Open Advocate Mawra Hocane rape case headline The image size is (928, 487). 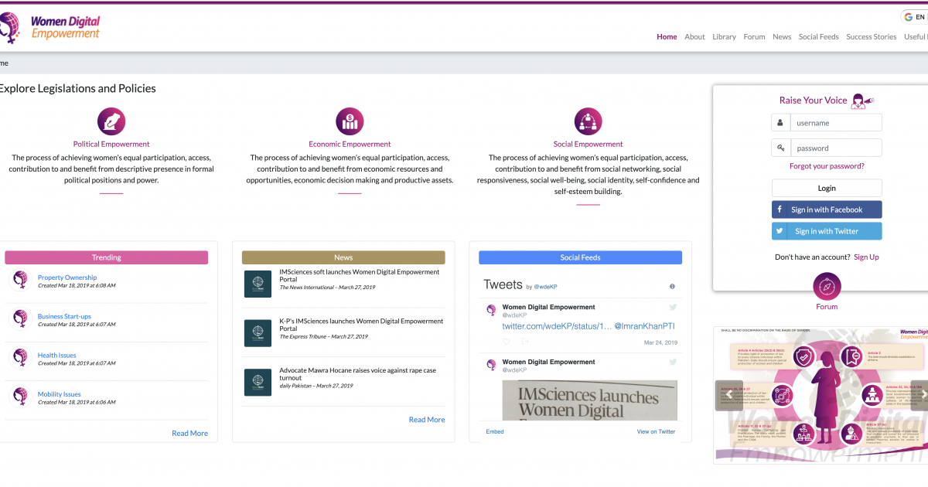coord(357,374)
